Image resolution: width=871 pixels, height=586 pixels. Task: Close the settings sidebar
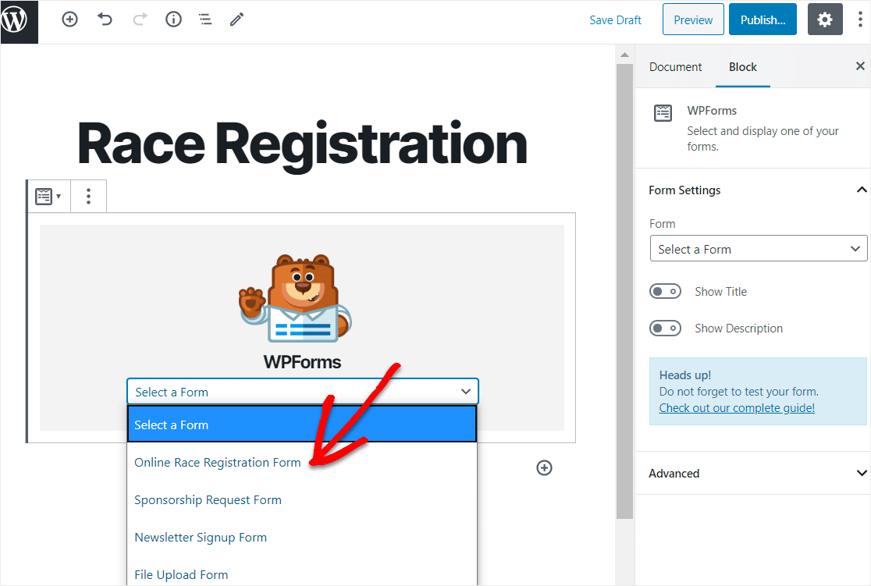click(x=860, y=66)
